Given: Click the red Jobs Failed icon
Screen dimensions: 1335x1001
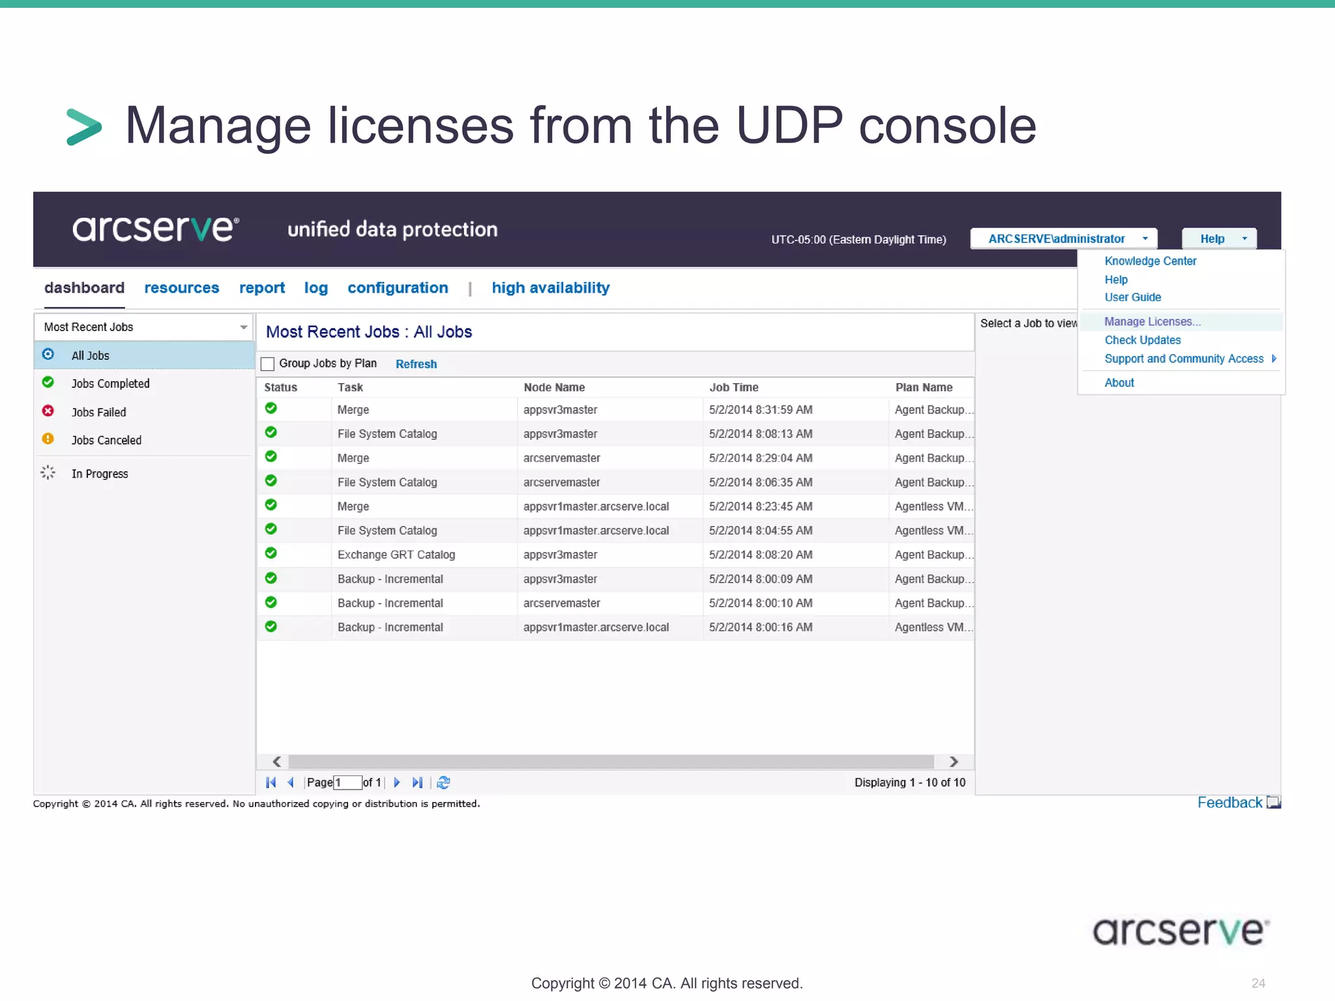Looking at the screenshot, I should coord(48,411).
